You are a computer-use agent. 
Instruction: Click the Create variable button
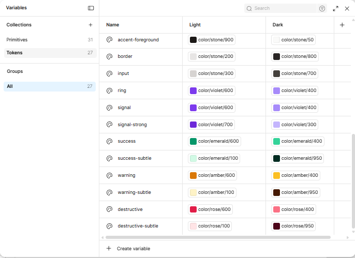(128, 249)
